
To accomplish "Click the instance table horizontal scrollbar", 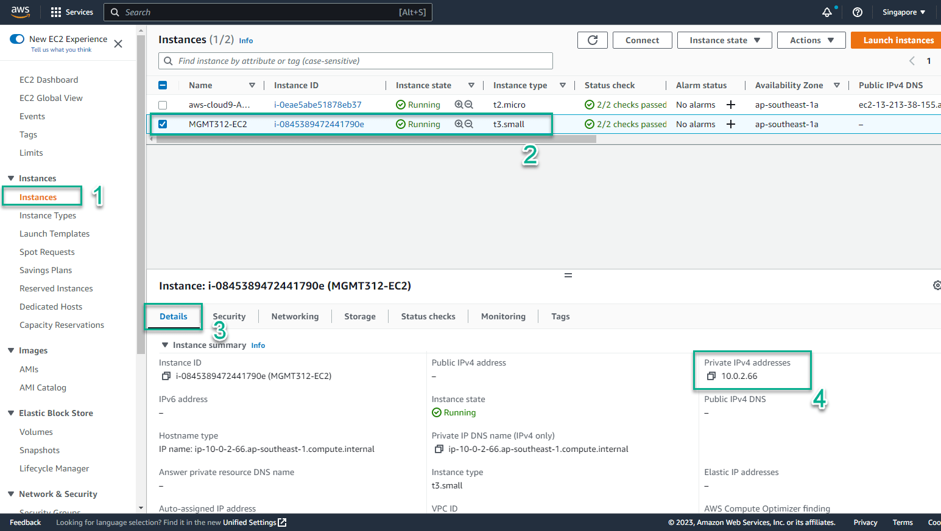I will (x=376, y=139).
